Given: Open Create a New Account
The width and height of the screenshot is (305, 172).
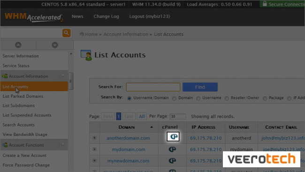Looking at the screenshot, I should click(24, 156).
